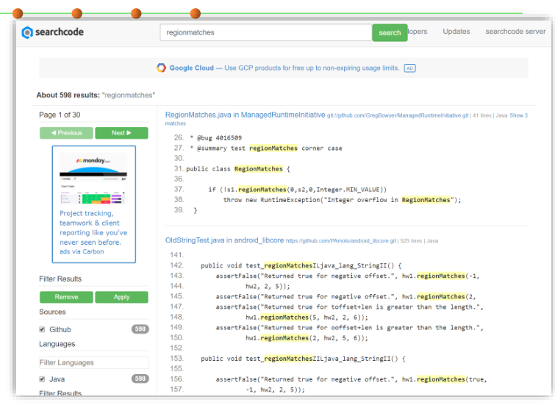
Task: Expand Show 3 matches for RegionMatches.java
Action: click(518, 115)
